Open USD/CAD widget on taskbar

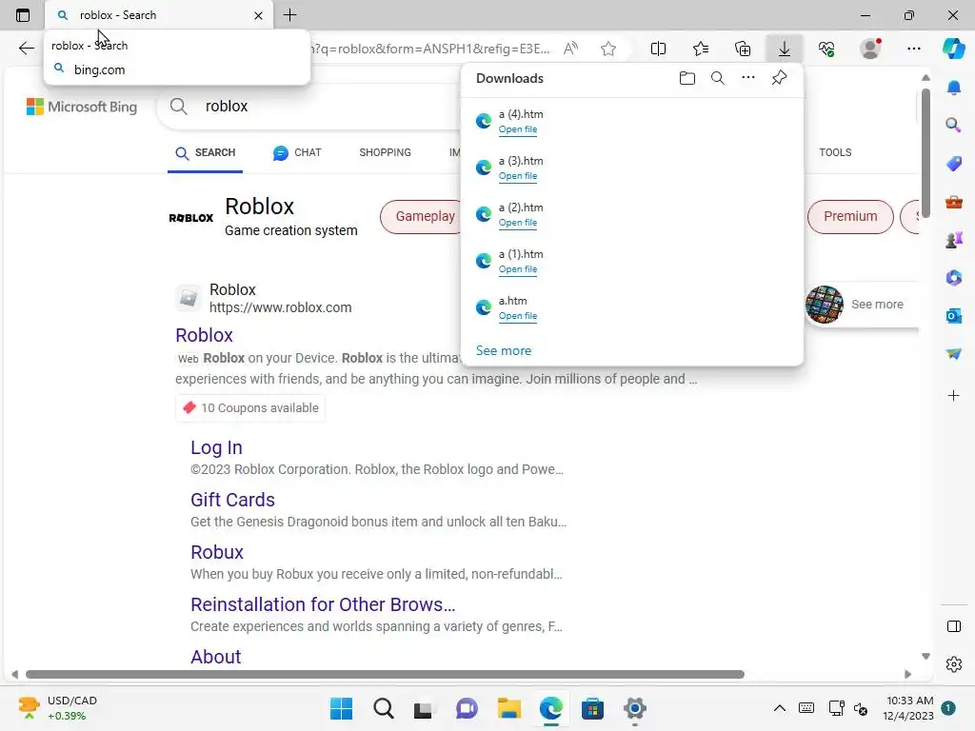coord(57,708)
